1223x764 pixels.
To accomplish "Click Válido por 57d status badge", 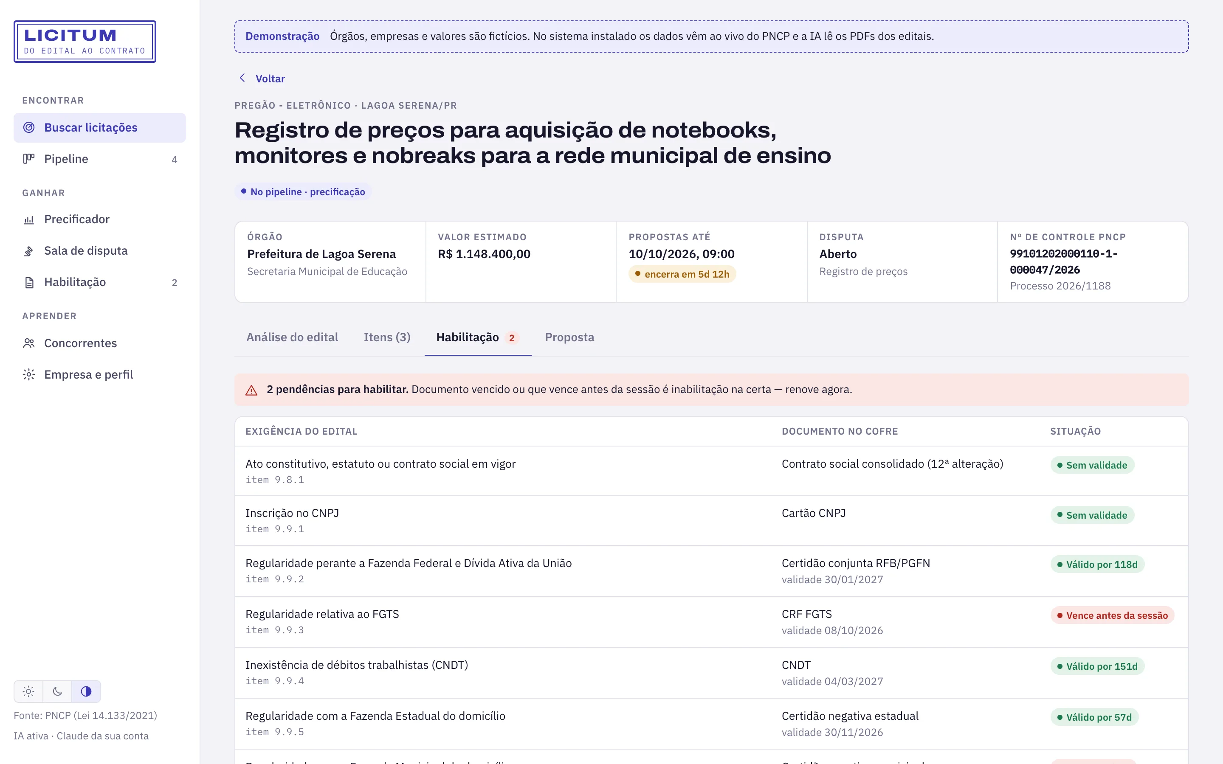I will (x=1094, y=717).
